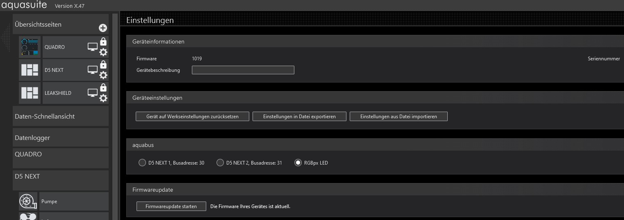
Task: Click the Geräteeinstellungen section header
Action: (375, 98)
